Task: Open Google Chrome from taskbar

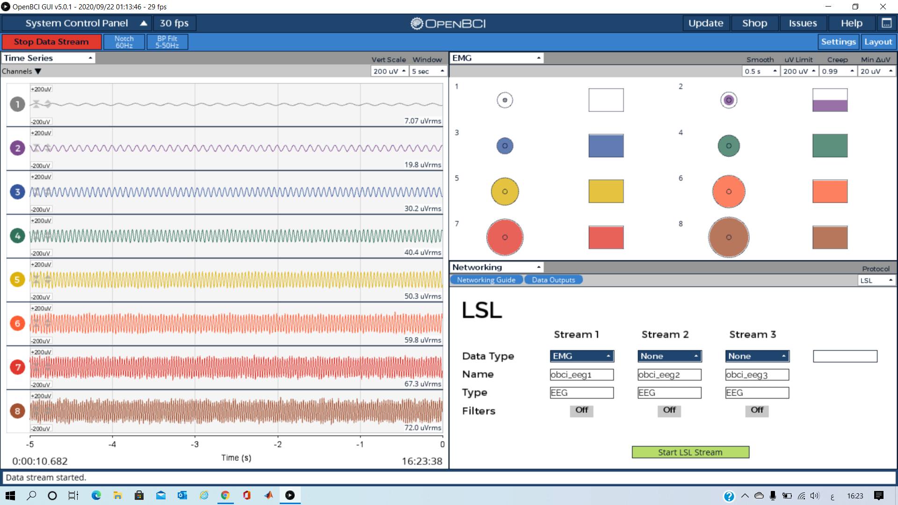Action: pyautogui.click(x=225, y=496)
